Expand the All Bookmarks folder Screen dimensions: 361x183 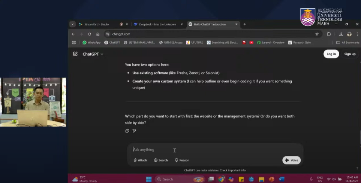pos(348,43)
